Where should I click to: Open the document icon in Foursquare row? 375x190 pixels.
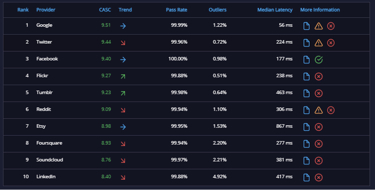[x=306, y=144]
